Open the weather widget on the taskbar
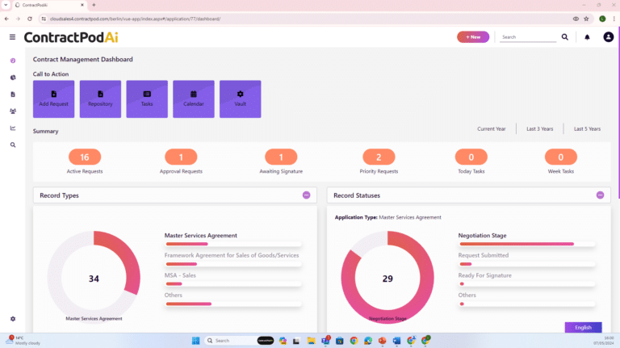 [x=23, y=341]
